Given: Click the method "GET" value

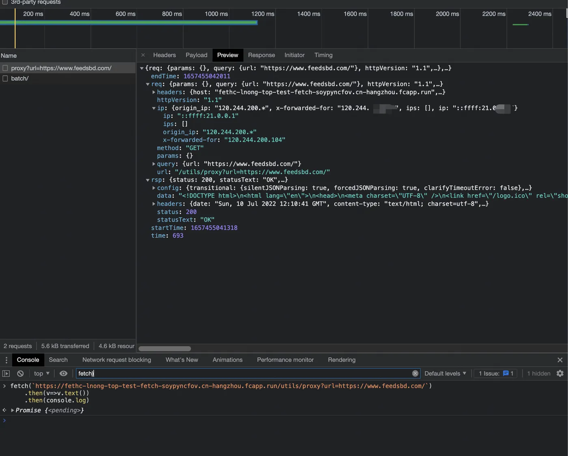Looking at the screenshot, I should click(195, 148).
